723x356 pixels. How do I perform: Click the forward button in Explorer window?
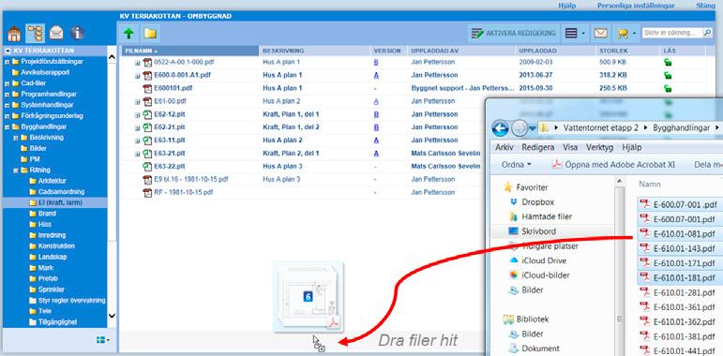520,127
